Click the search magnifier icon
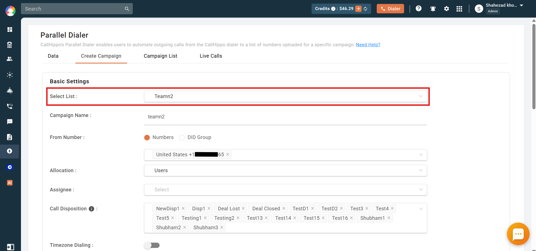536x251 pixels. point(127,9)
